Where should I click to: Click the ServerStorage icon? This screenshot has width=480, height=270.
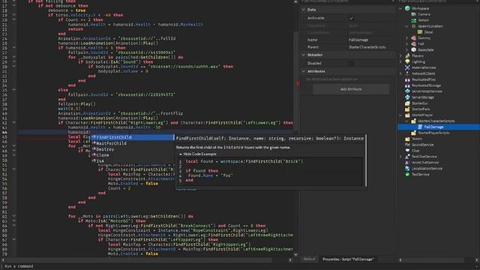click(407, 97)
